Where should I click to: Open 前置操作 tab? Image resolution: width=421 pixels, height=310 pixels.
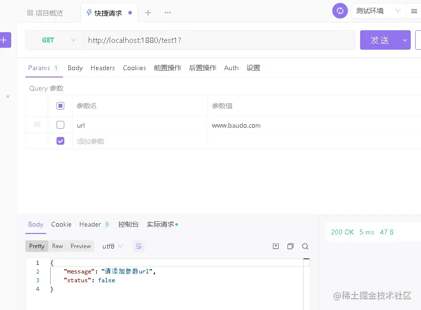(168, 68)
